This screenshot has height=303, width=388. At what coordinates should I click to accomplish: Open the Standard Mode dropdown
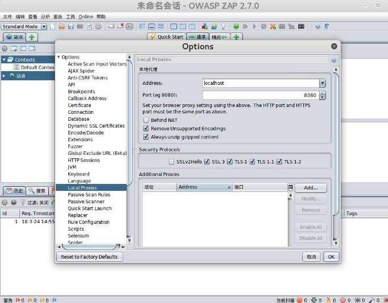click(24, 27)
